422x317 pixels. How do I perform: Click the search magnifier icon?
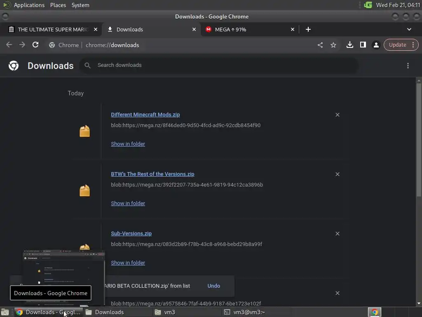(x=87, y=65)
